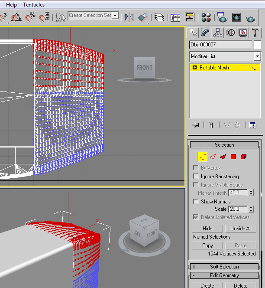Click the Mirror tool icon
The height and width of the screenshot is (288, 265).
129,18
